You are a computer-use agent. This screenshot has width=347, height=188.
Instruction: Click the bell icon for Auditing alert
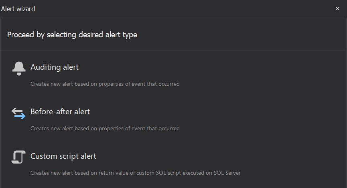click(x=19, y=69)
